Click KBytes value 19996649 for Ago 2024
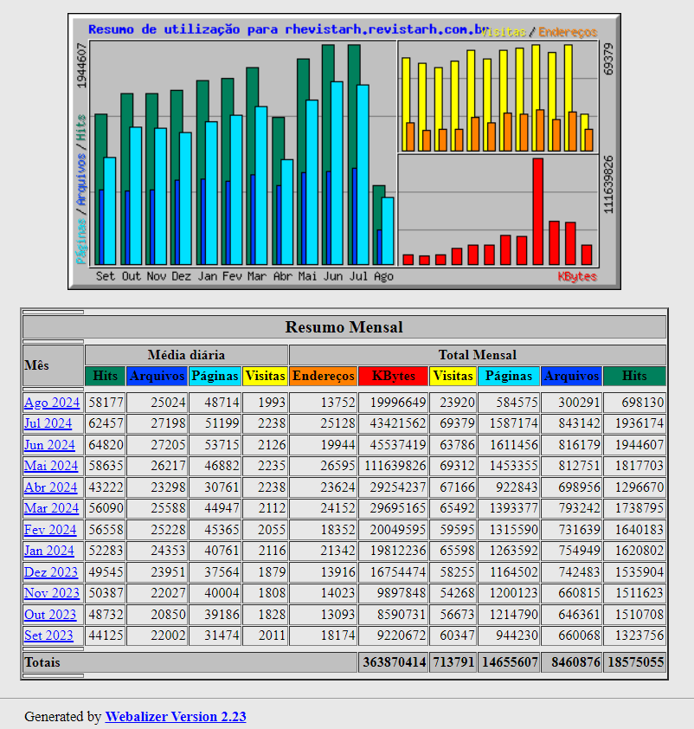This screenshot has height=729, width=694. coord(398,402)
